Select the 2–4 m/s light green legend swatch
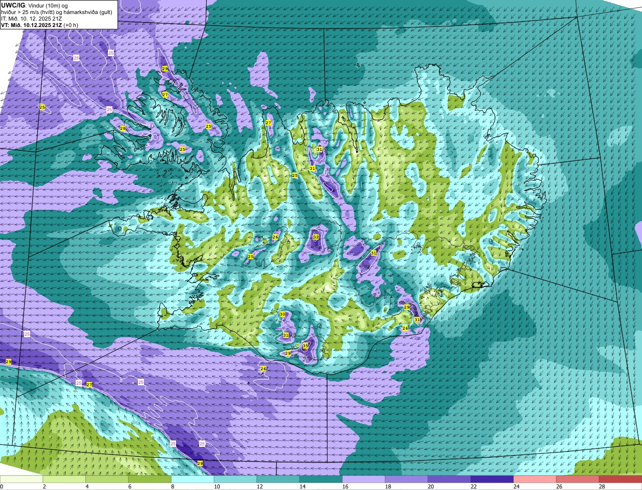The width and height of the screenshot is (642, 490). pos(64,479)
